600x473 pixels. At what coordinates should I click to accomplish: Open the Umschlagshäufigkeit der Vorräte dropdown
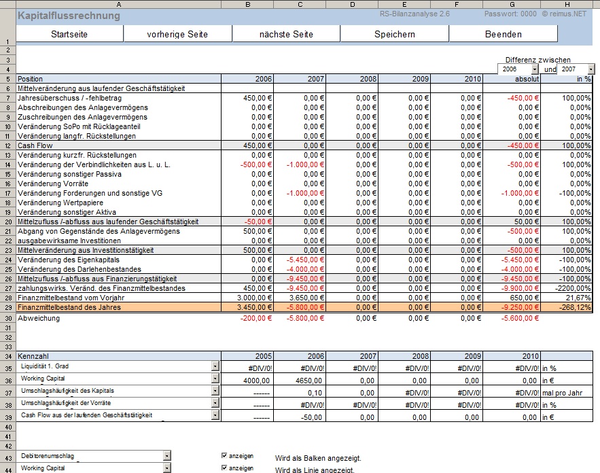[x=215, y=404]
